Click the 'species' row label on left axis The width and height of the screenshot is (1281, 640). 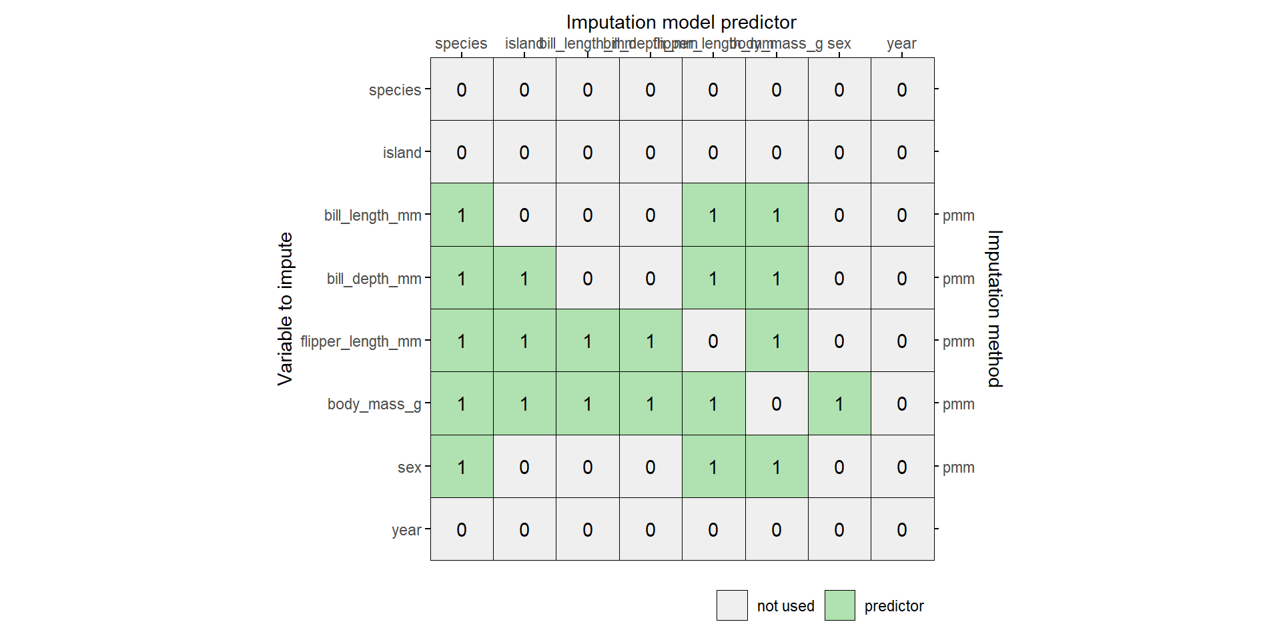(x=394, y=90)
